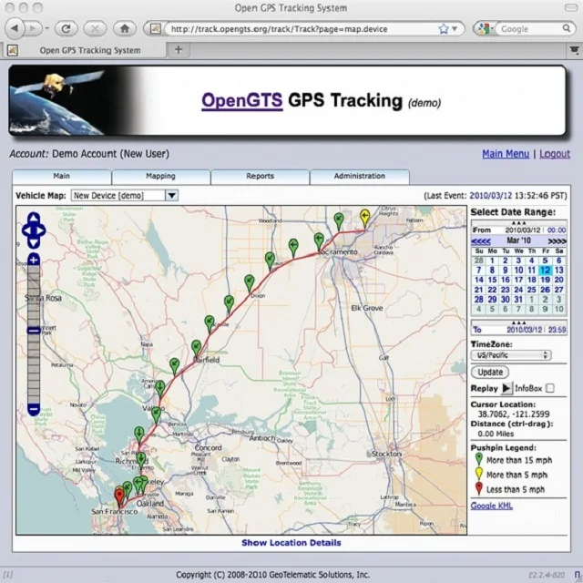Click the Update button
The image size is (583, 583).
(x=490, y=373)
